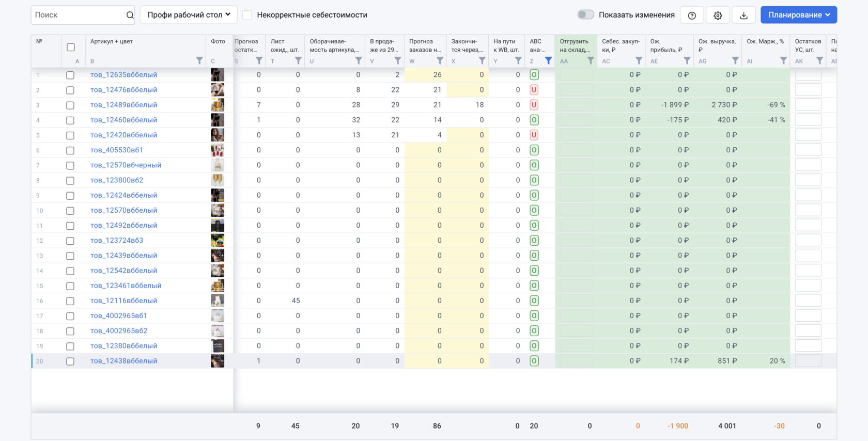Open filter for Остатков УС column
The image size is (868, 441).
tap(819, 61)
